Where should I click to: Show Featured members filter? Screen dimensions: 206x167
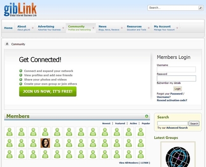[x=120, y=123]
